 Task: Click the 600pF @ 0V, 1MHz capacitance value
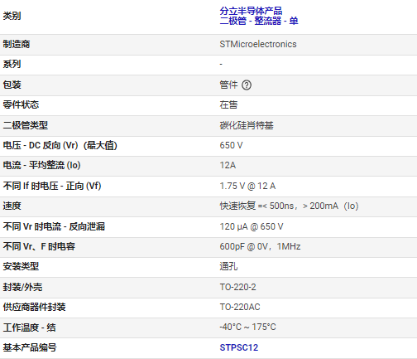[260, 246]
